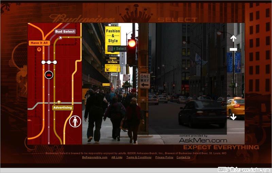Image resolution: width=272 pixels, height=173 pixels.
Task: Click the SELECT header text
Action: [177, 20]
